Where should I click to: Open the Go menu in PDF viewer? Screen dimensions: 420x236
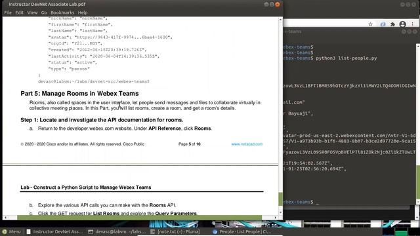point(44,12)
